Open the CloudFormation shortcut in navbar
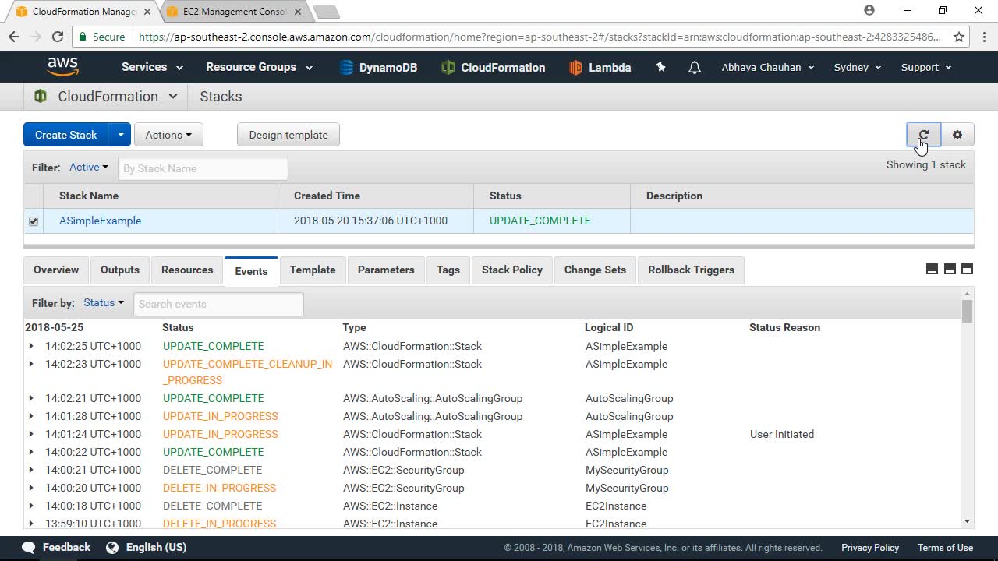 (x=493, y=68)
